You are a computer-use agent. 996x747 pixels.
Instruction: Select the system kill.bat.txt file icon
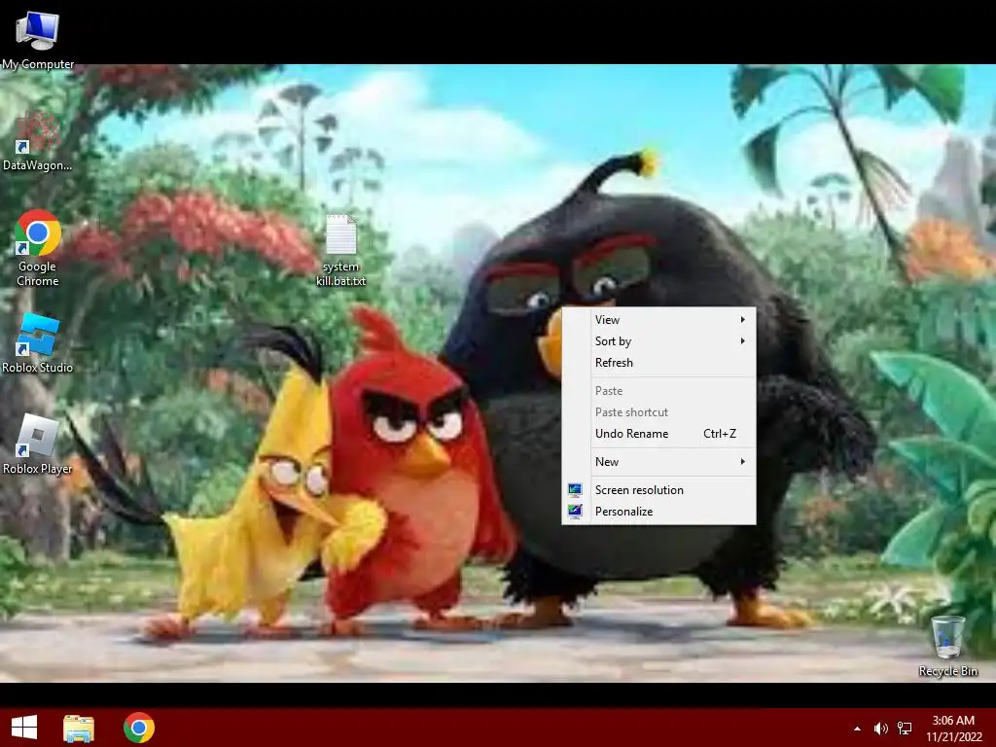click(341, 250)
